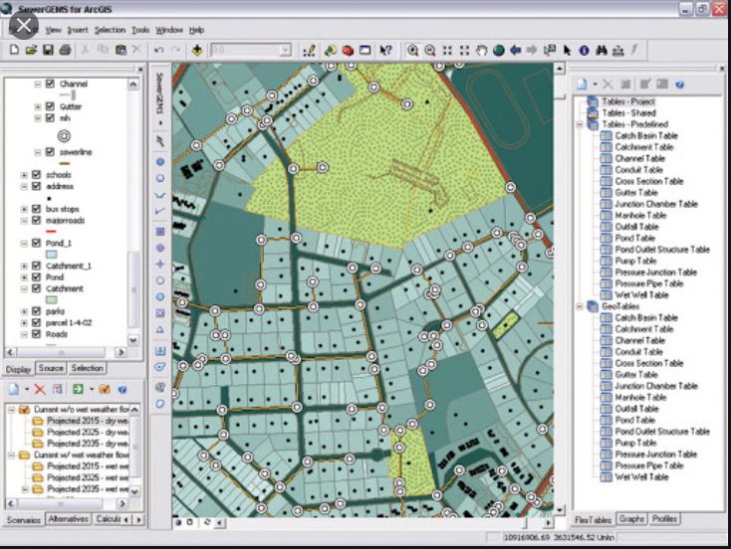Uncheck the schools layer checkbox
Screen dimensions: 731x549
tap(37, 174)
